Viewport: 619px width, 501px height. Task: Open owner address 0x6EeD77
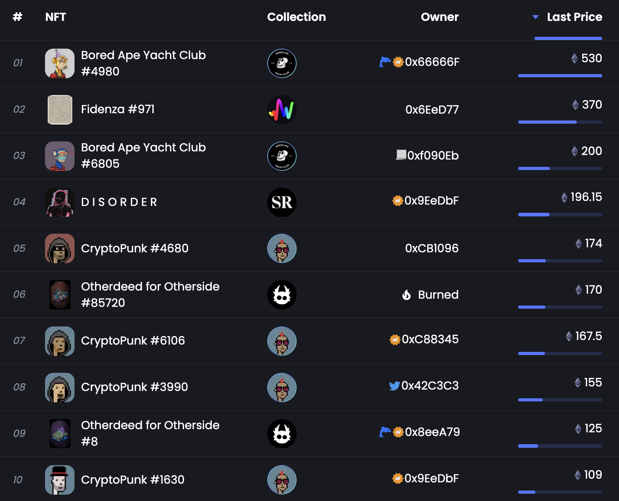click(x=432, y=110)
